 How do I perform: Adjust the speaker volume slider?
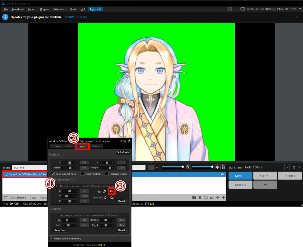pyautogui.click(x=203, y=167)
